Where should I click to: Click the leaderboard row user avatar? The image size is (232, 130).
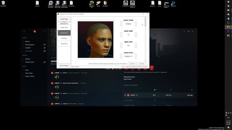(x=128, y=95)
